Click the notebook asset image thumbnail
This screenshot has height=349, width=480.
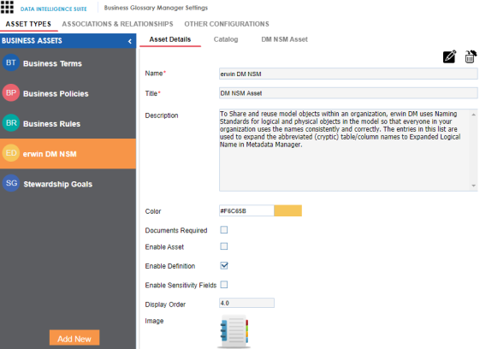tap(234, 332)
